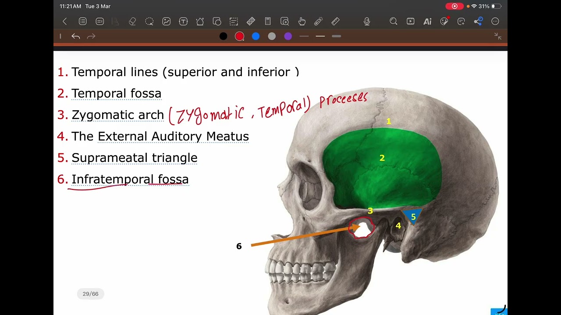Select the Text box tool
561x315 pixels.
tap(183, 21)
